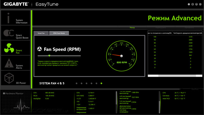Screen dimensions: 204x115
Task: Click the down-chevron circle in title bar
Action: pos(196,4)
